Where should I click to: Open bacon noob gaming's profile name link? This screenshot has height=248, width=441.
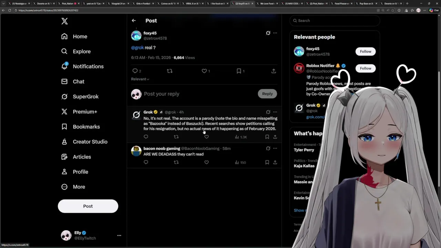pyautogui.click(x=162, y=148)
